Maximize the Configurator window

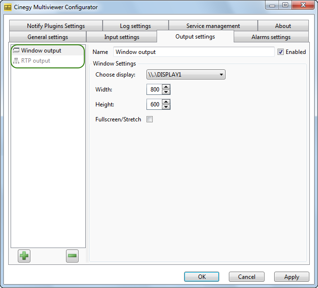[x=285, y=5]
